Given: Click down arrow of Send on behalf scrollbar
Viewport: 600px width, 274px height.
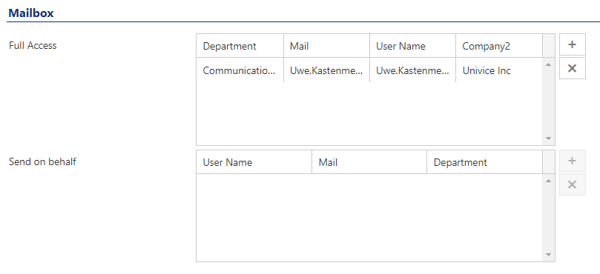Looking at the screenshot, I should (549, 255).
